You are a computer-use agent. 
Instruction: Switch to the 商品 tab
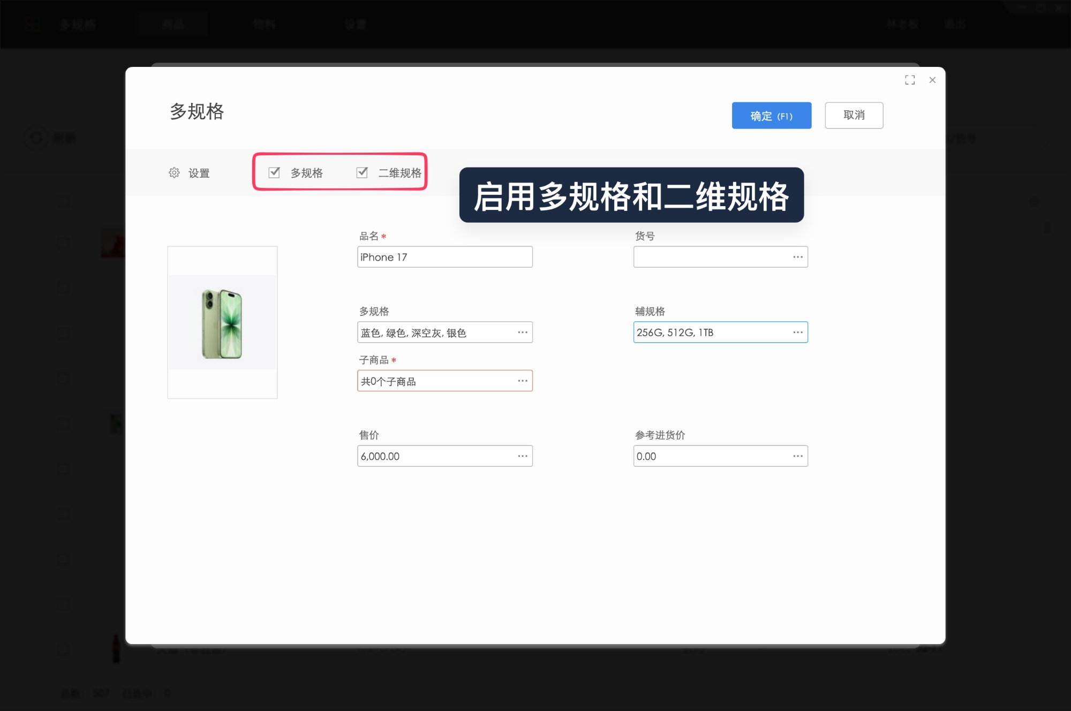point(172,24)
